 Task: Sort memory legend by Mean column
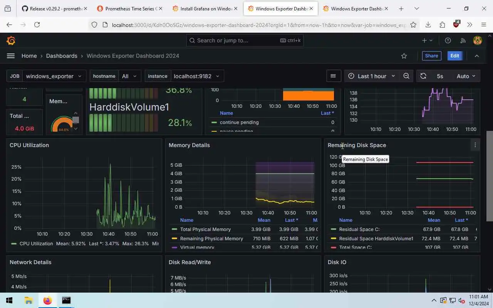264,220
